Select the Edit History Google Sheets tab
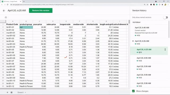Viewport: 170px width, 95px height. point(11,2)
